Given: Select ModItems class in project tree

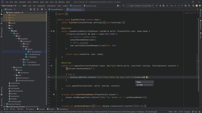Looking at the screenshot, I should [x=33, y=57].
